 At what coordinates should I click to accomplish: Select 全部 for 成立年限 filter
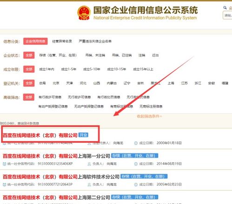pos(29,69)
